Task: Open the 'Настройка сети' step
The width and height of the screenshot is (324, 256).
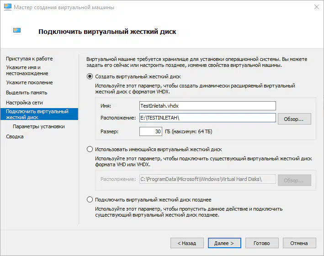Action: click(24, 103)
